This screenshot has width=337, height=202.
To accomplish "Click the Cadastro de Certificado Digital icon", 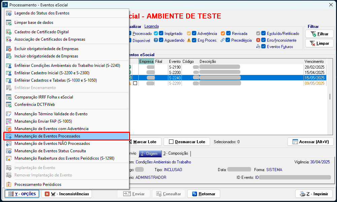I will click(9, 32).
